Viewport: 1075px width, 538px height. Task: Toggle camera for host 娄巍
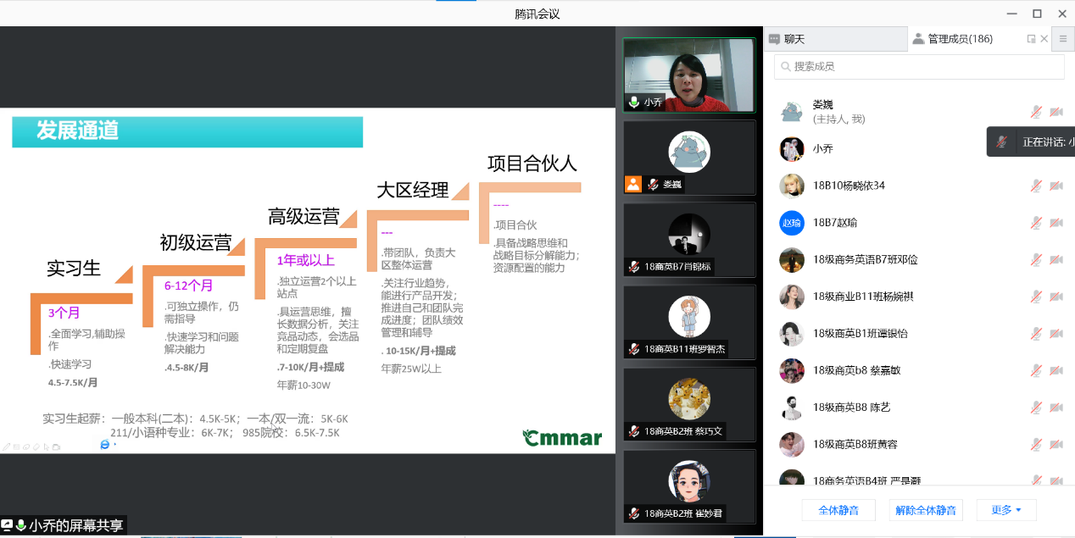coord(1056,112)
